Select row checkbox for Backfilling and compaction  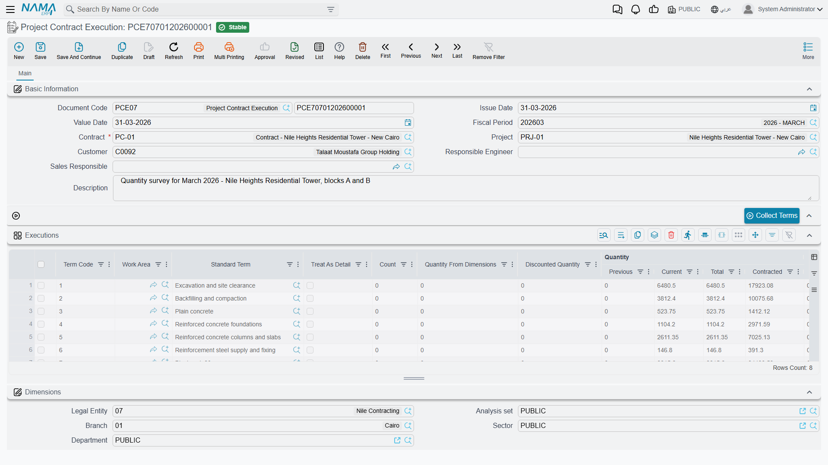pyautogui.click(x=41, y=298)
